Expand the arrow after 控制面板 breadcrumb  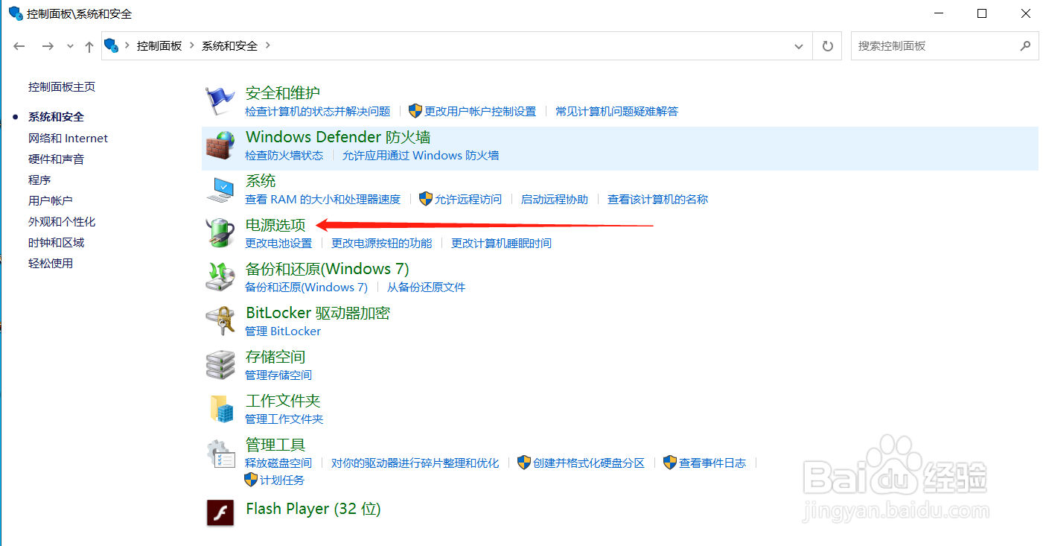pos(192,45)
